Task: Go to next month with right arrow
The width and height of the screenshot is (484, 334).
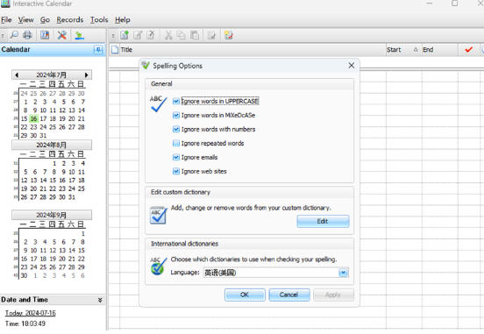Action: point(87,75)
